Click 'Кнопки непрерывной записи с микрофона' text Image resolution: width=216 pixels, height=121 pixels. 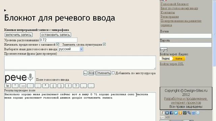[36, 30]
